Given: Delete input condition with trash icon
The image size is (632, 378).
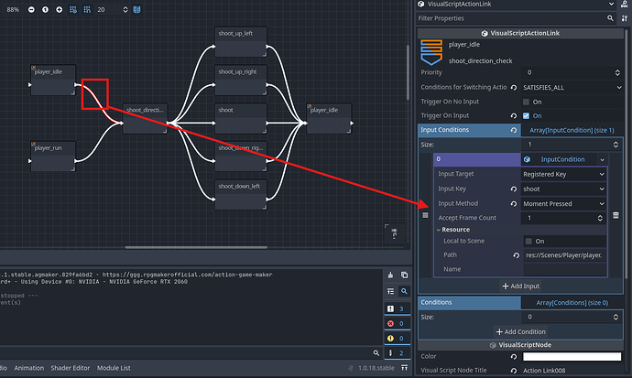Looking at the screenshot, I should pyautogui.click(x=616, y=216).
